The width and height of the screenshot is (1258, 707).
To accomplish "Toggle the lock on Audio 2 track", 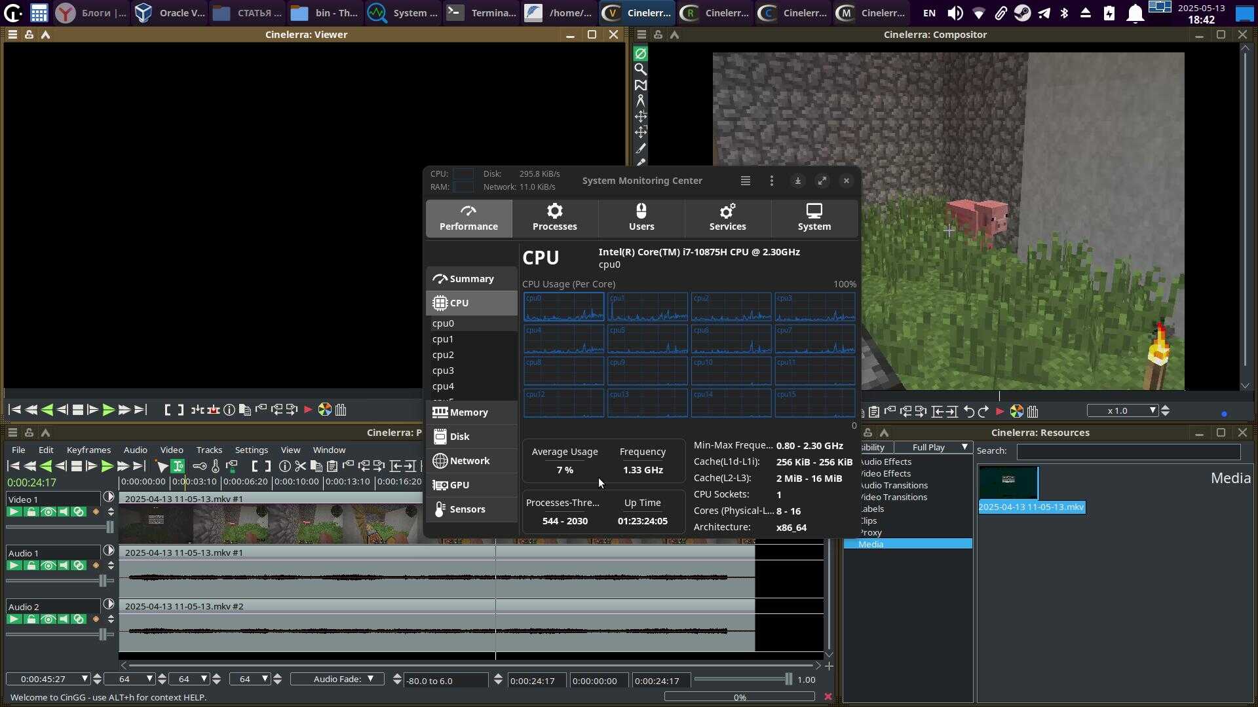I will click(31, 619).
